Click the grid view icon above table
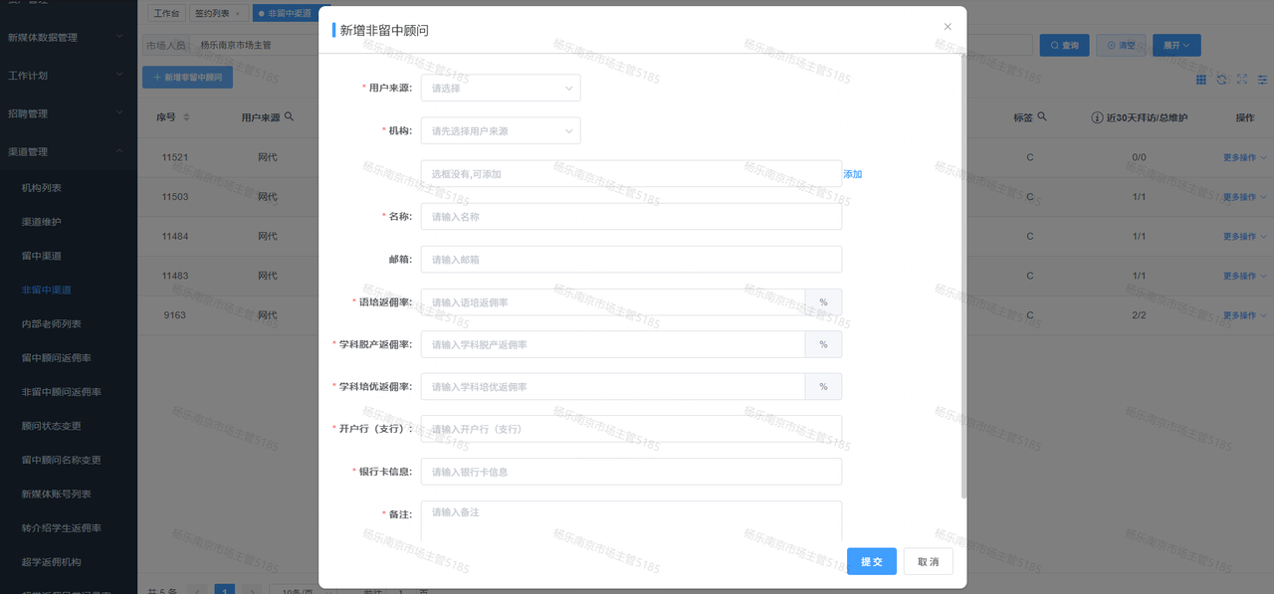 (1201, 80)
